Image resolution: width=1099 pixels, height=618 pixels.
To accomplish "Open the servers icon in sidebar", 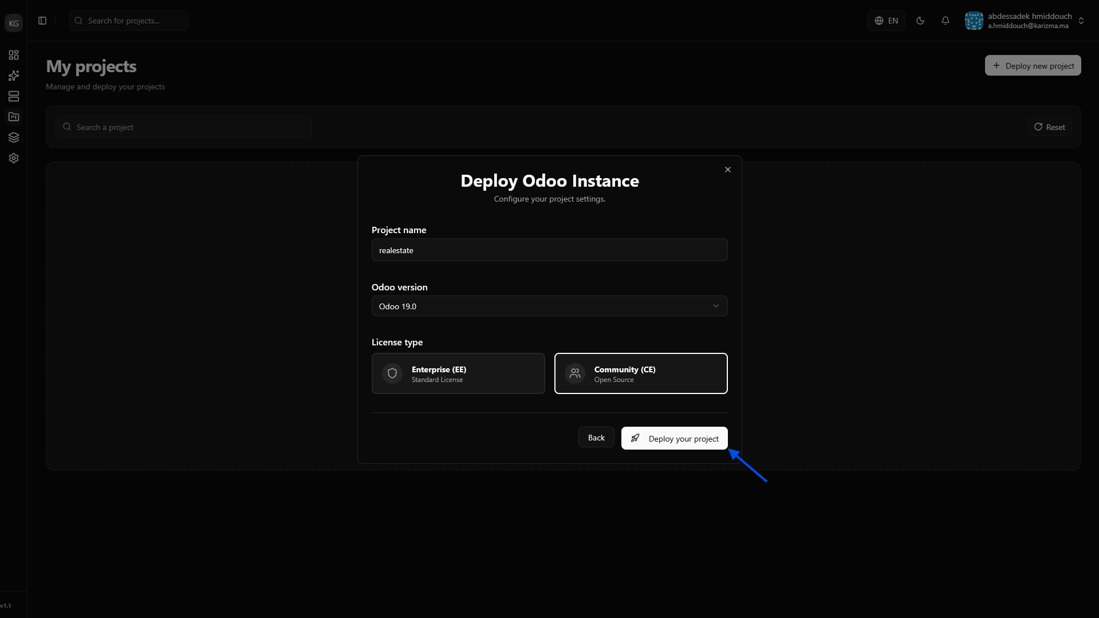I will click(x=14, y=96).
